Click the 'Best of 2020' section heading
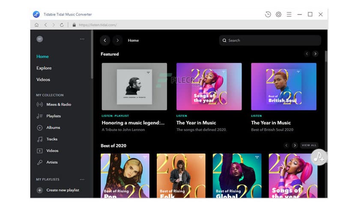 coord(113,146)
